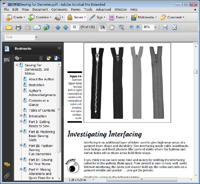The height and width of the screenshot is (184, 200).
Task: Expand Part IV: Sewing for Your Home
Action: click(x=21, y=159)
